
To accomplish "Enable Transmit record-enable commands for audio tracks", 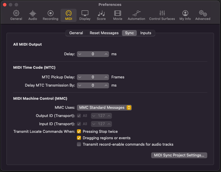I will (79, 145).
